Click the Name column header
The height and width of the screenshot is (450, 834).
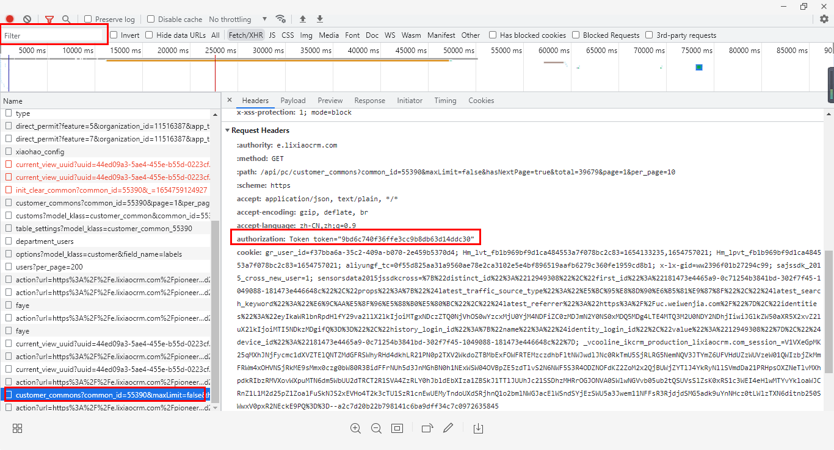(110, 101)
